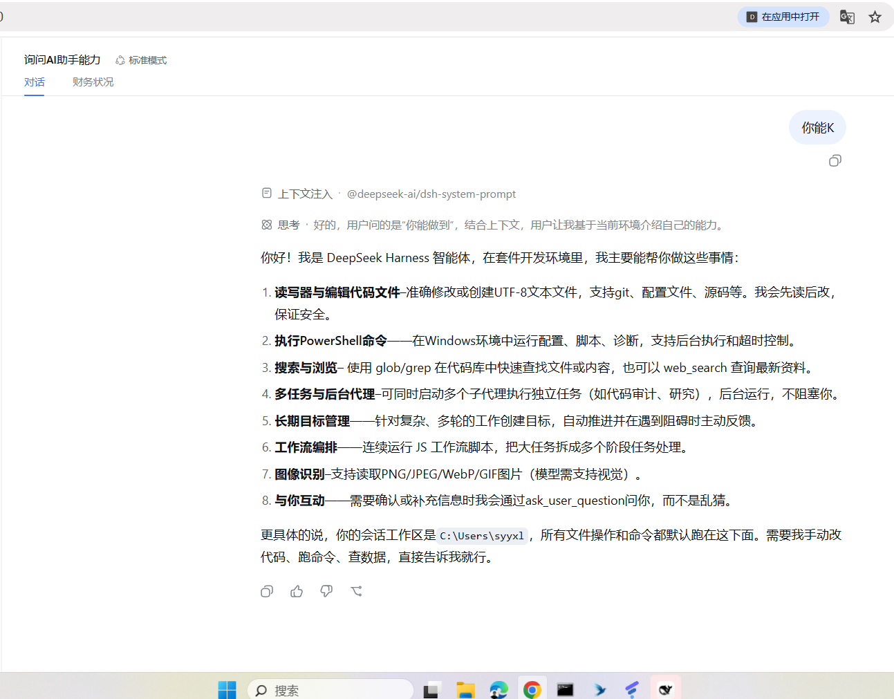Viewport: 894px width, 699px height.
Task: Give thumbs up to the response
Action: point(297,591)
